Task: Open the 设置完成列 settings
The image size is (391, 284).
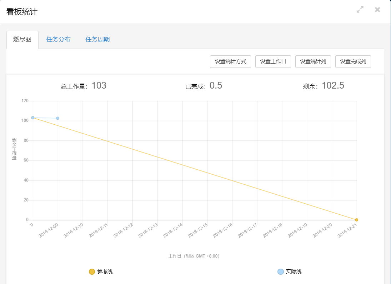Action: click(353, 61)
